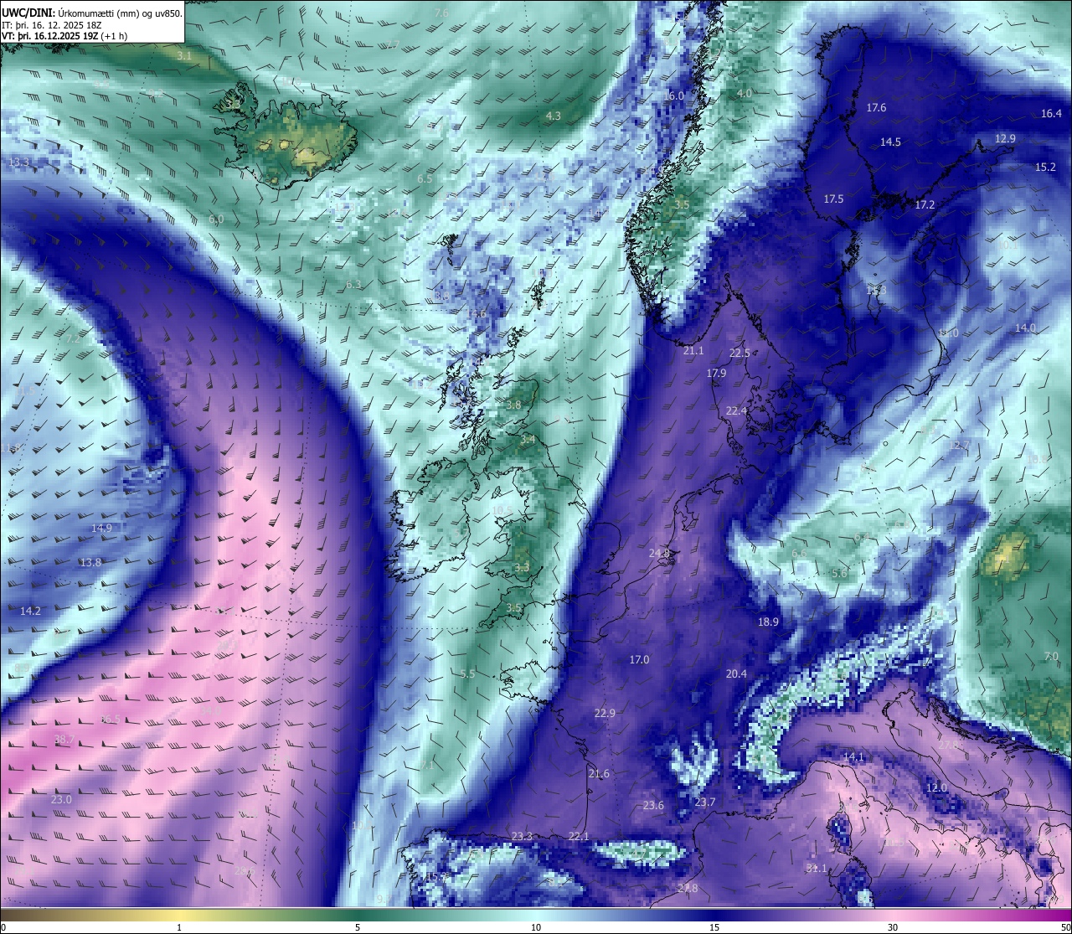Click the color scale label 15
Viewport: 1072px width, 934px height.
pyautogui.click(x=714, y=926)
